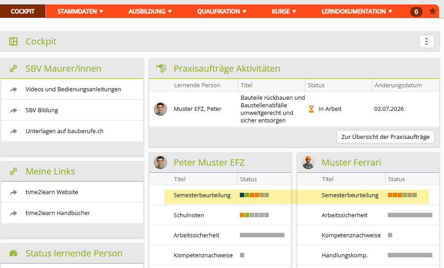
Task: Click the Muster Ferrari profile photo
Action: click(x=308, y=162)
